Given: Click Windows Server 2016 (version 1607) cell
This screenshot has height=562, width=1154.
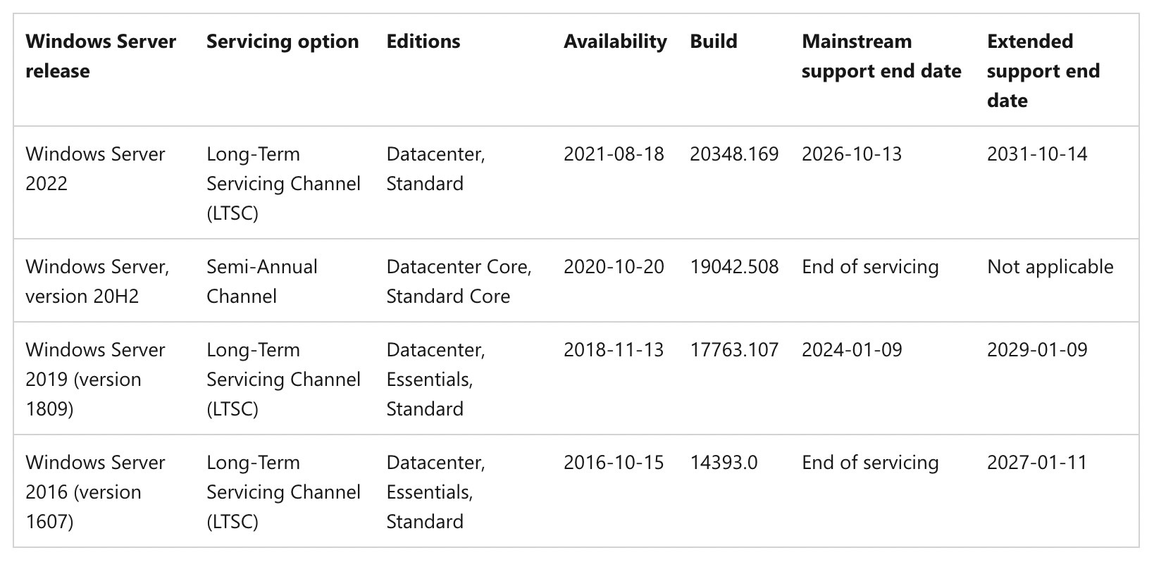Looking at the screenshot, I should 95,492.
